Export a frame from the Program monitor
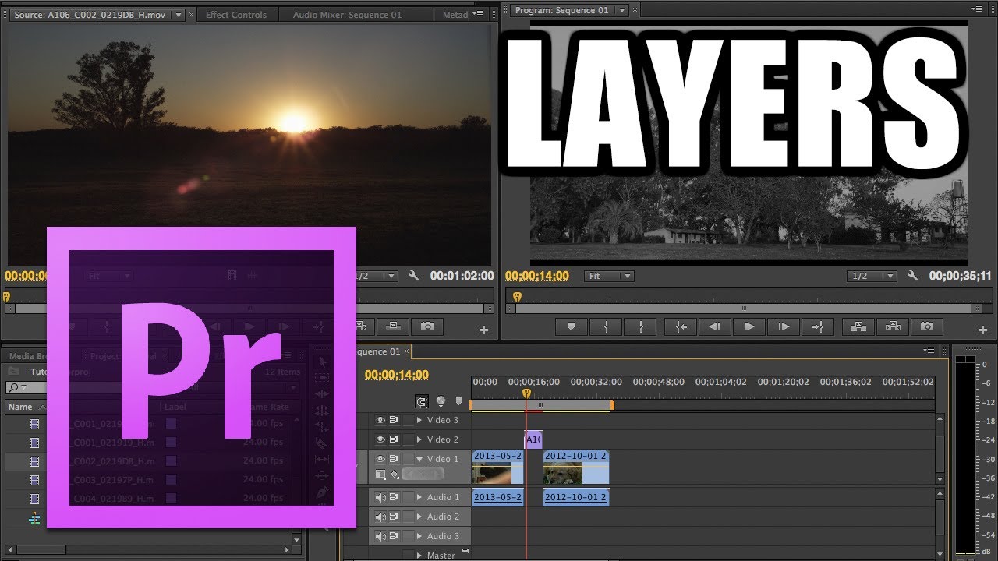The width and height of the screenshot is (998, 561). point(927,327)
